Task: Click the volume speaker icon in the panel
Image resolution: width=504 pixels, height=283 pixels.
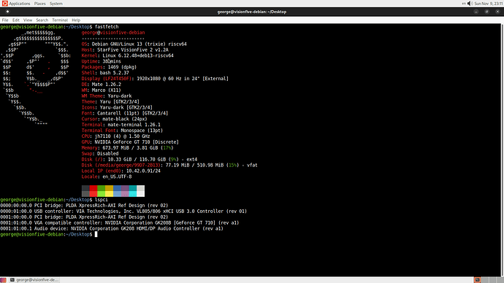Action: pyautogui.click(x=470, y=4)
